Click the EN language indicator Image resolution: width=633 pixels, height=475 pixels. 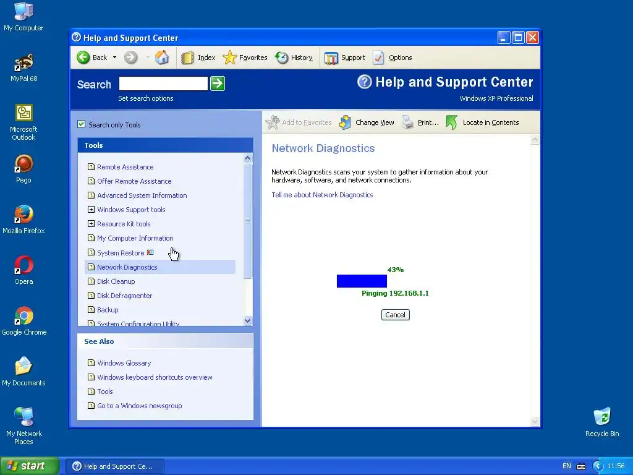click(x=567, y=466)
